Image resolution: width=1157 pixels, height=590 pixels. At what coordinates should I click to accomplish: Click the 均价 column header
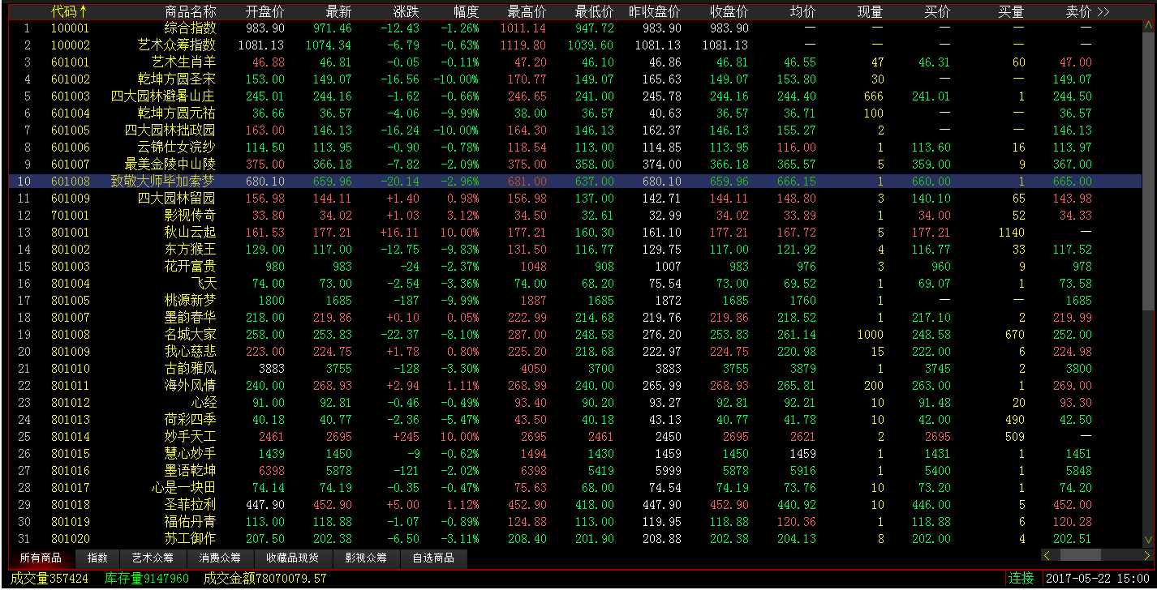pos(802,12)
